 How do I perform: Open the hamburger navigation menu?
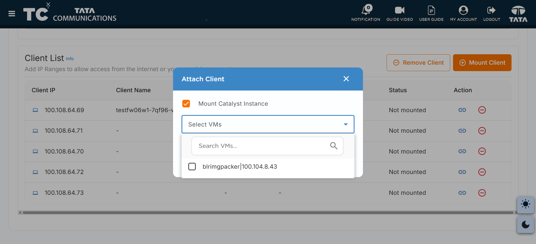pos(12,13)
